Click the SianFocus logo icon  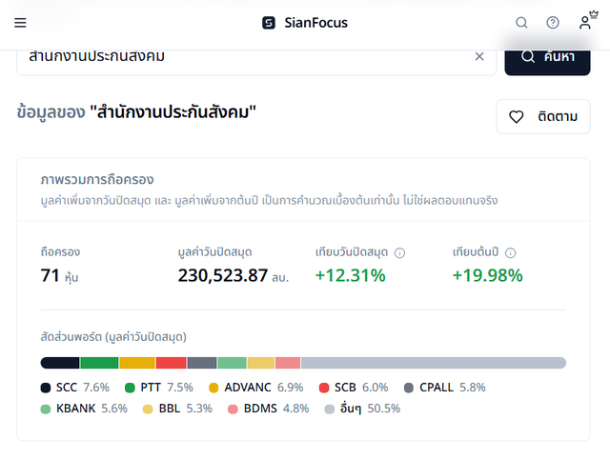[x=269, y=23]
